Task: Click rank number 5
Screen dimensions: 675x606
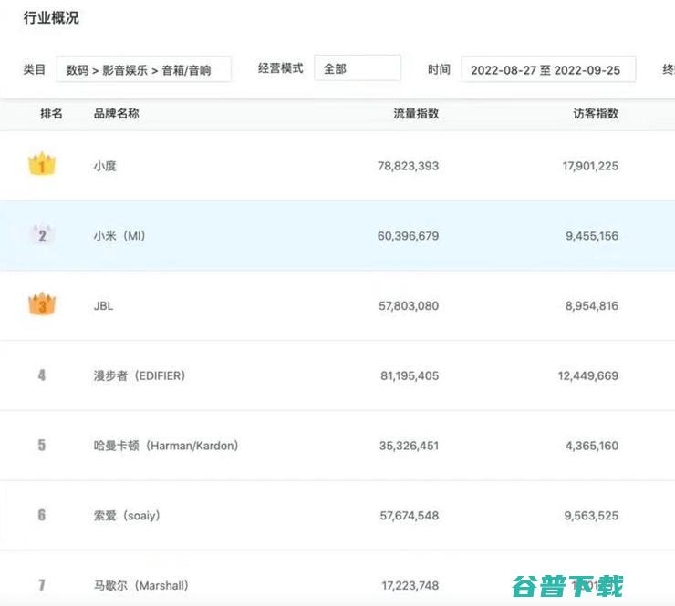Action: pyautogui.click(x=42, y=445)
